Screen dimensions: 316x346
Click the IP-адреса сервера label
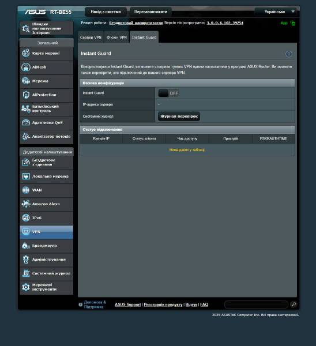[98, 104]
